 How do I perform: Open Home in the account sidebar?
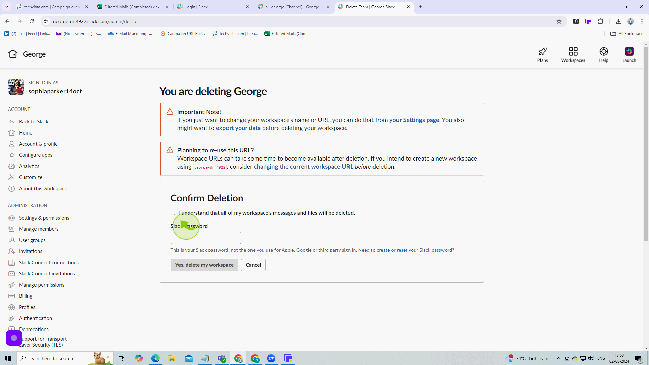25,133
